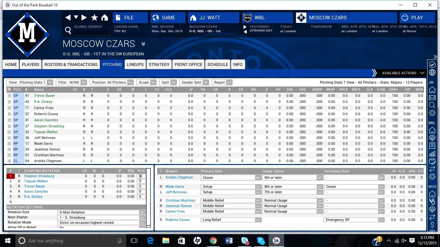Viewport: 440px width, 247px height.
Task: Click the global search magnifier icon
Action: 68,31
